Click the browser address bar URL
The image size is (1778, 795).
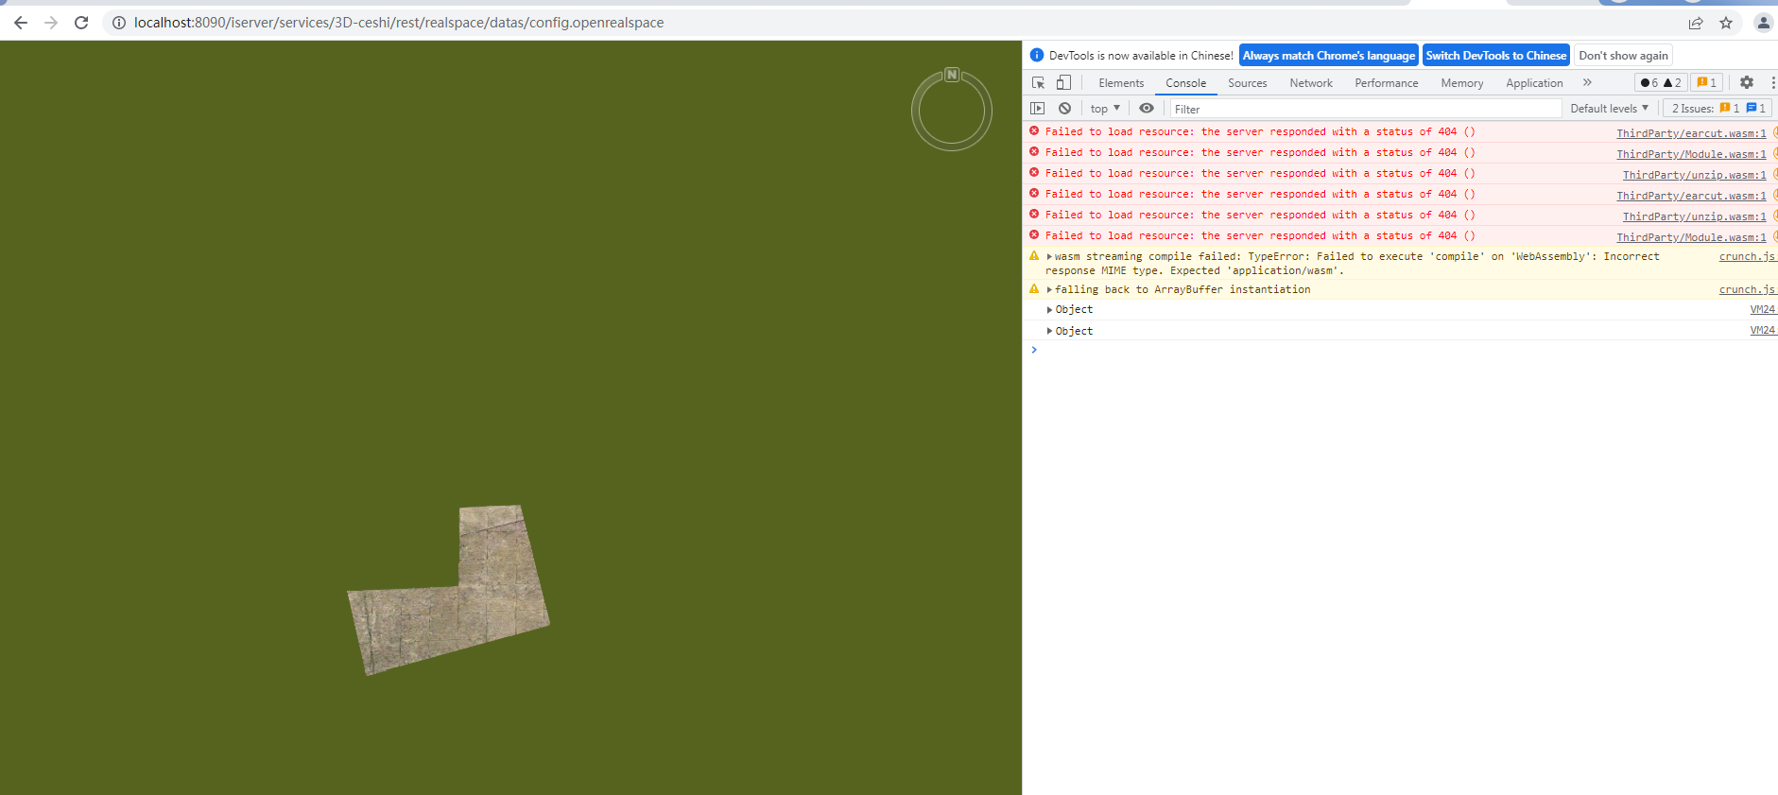[x=398, y=23]
